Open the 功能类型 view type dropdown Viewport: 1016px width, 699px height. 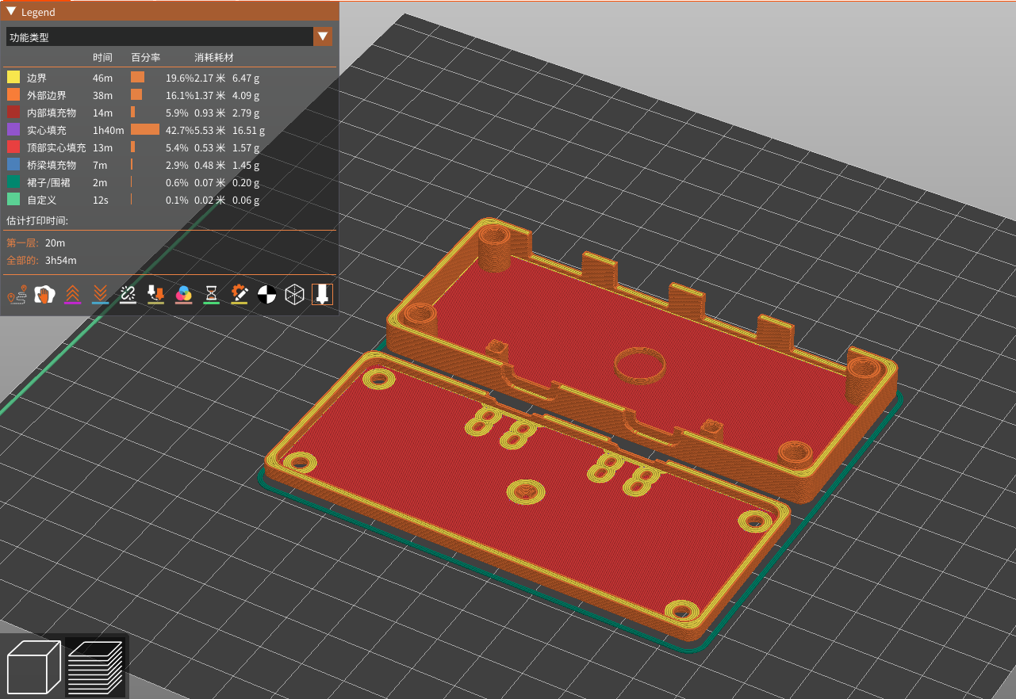(x=169, y=36)
